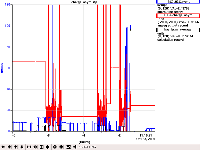Click the SCROLLING status label
Screen dimensions: 200x150
pos(87,147)
